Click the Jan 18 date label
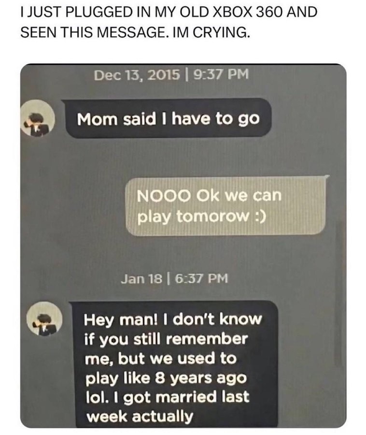Viewport: 366px width, 435px height. [x=141, y=278]
